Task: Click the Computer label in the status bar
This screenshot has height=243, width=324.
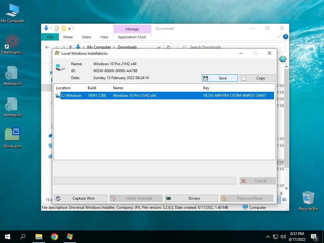Action: tap(258, 208)
